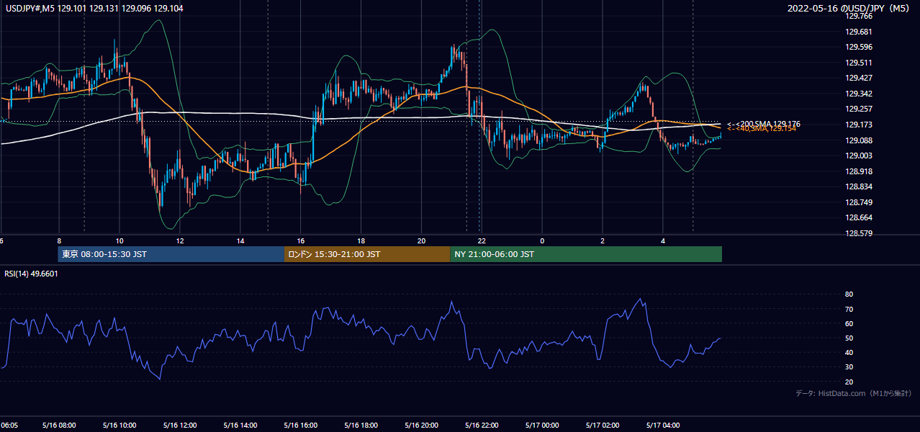The height and width of the screenshot is (432, 920).
Task: Click the RSI(14) 49.6601 indicator label
Action: pyautogui.click(x=32, y=274)
